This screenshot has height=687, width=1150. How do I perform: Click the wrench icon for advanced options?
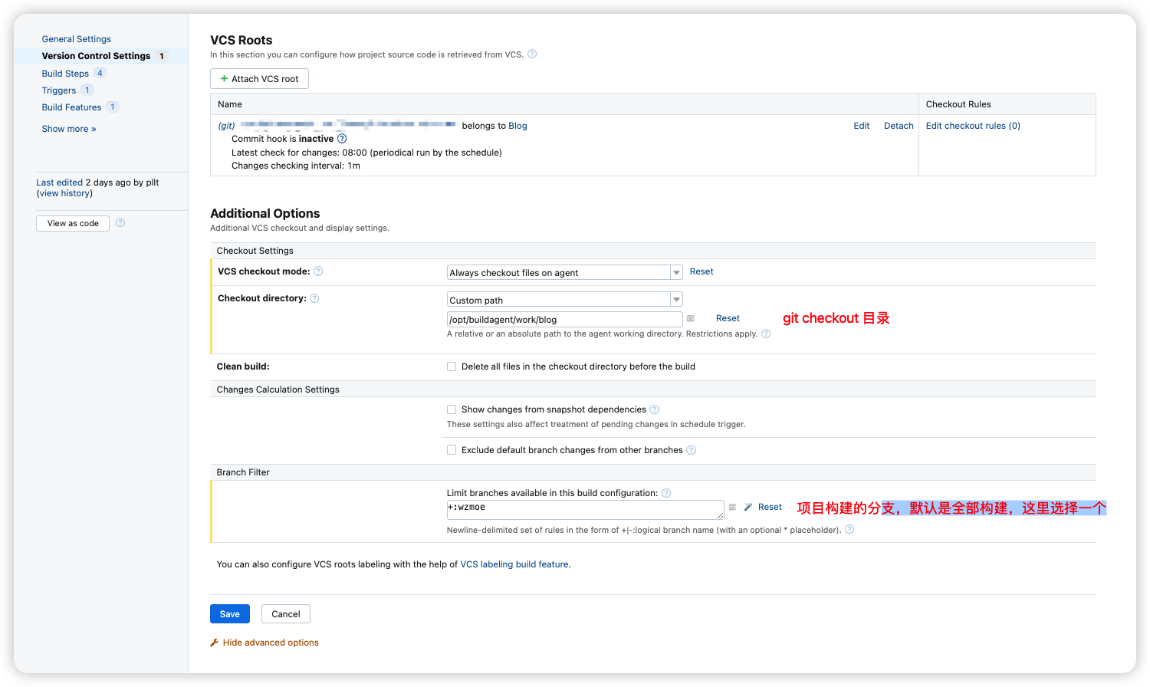215,643
